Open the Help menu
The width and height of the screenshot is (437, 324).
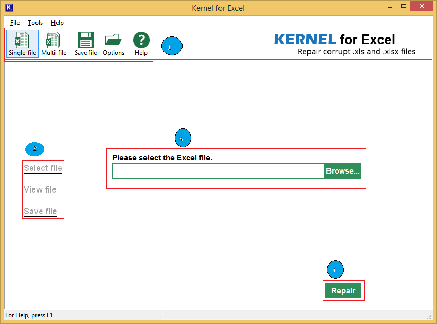57,23
